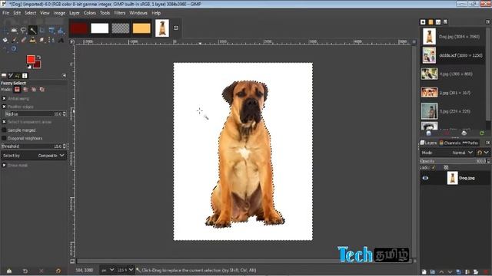Screen dimensions: 492x276
Task: Open image tabs overflow menu button
Action: tap(176, 28)
